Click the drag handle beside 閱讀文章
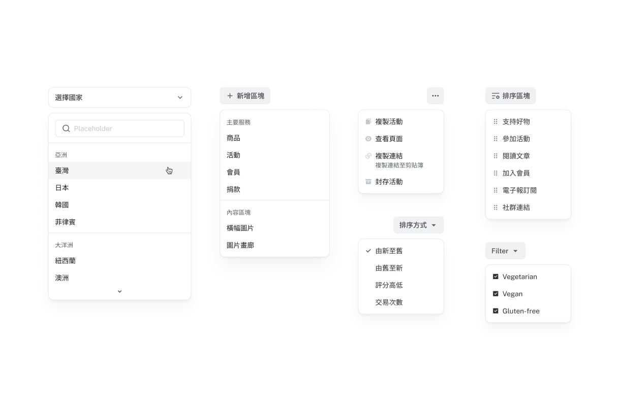This screenshot has width=619, height=410. coord(496,156)
